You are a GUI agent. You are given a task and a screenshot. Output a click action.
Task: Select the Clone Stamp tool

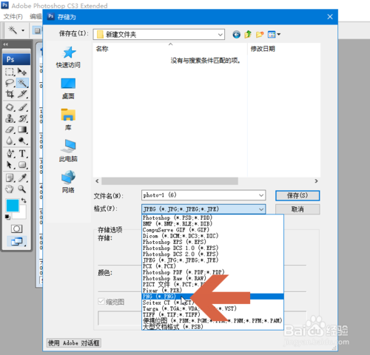10,118
